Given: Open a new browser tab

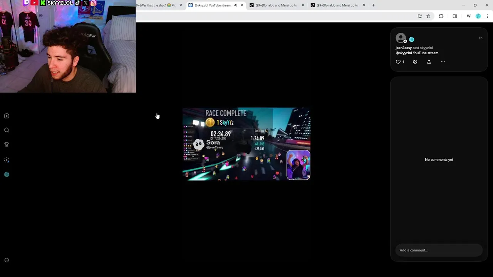Looking at the screenshot, I should pyautogui.click(x=373, y=5).
